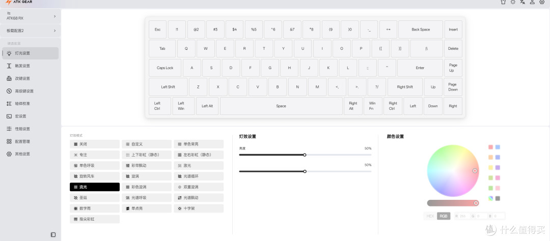Select 旋转风车 lighting effect
Screen dimensions: 550x241
point(95,176)
